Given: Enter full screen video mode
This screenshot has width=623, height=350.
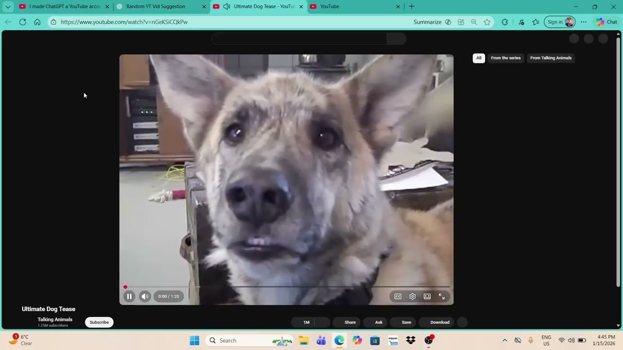Looking at the screenshot, I should click(x=441, y=296).
